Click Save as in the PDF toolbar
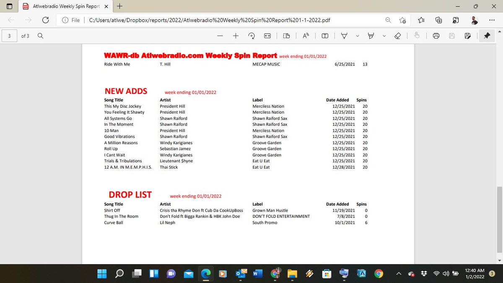The height and width of the screenshot is (283, 503). pyautogui.click(x=467, y=36)
